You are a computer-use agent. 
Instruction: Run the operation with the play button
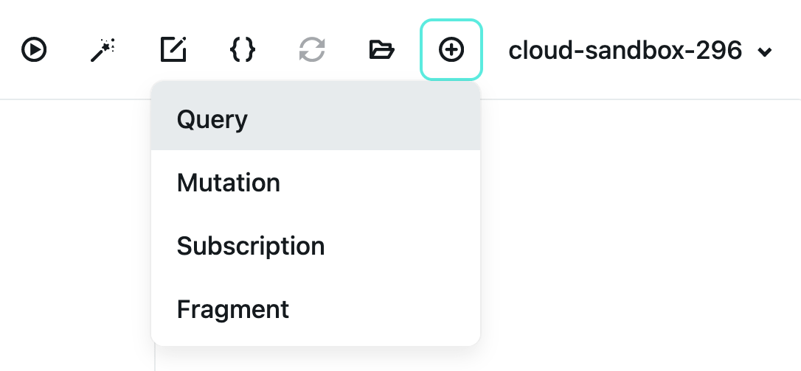[34, 50]
